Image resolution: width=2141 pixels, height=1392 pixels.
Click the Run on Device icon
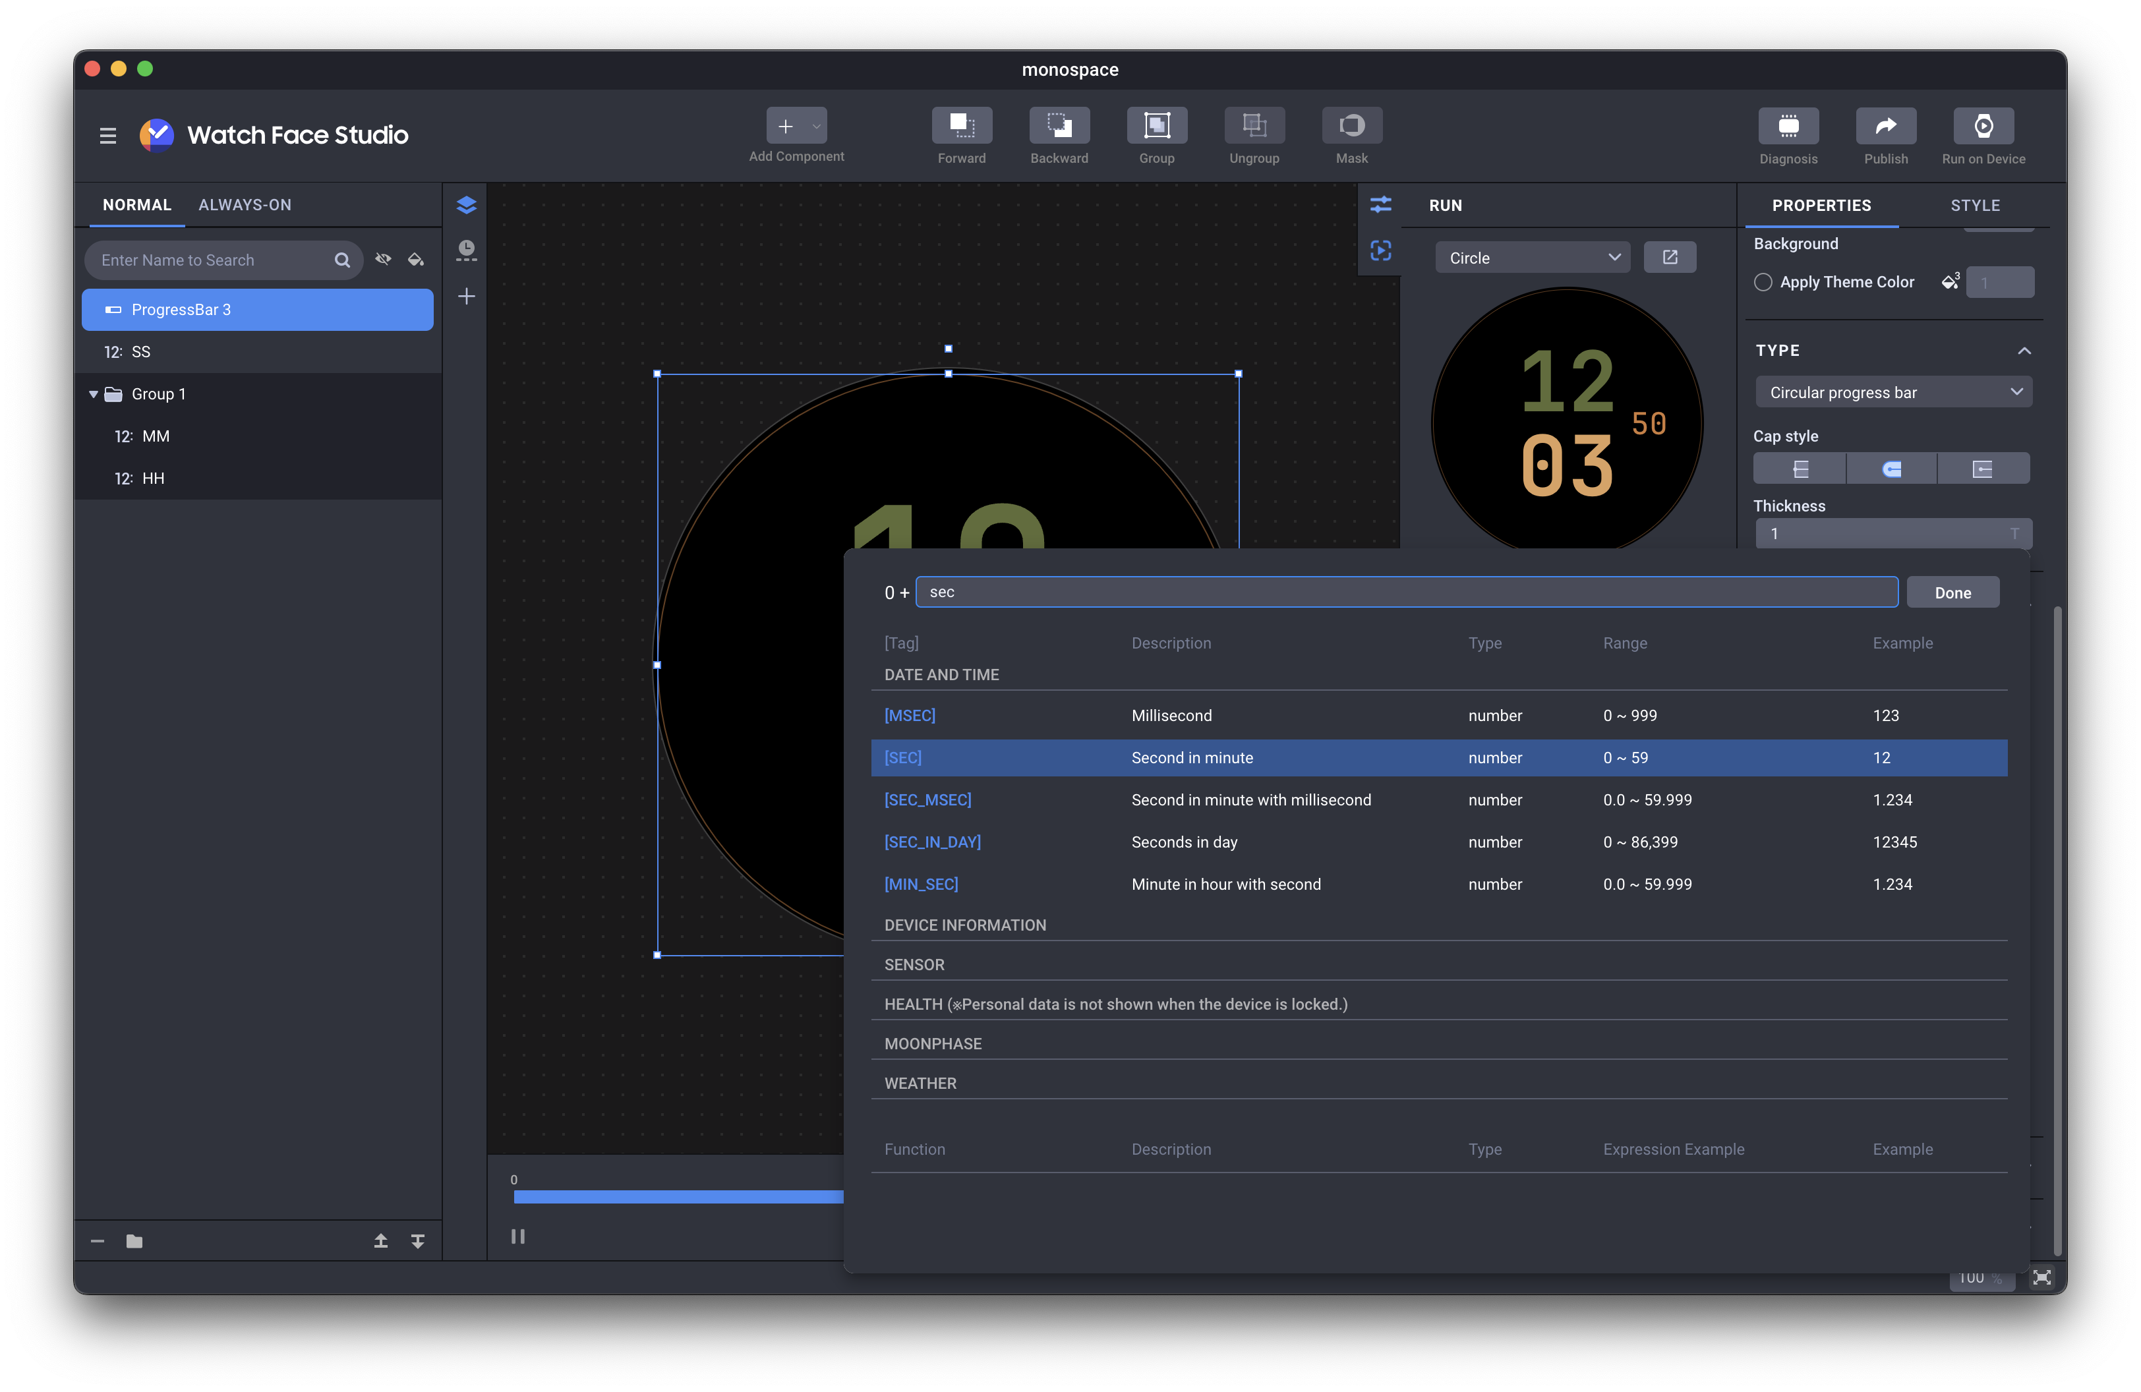pyautogui.click(x=1983, y=127)
